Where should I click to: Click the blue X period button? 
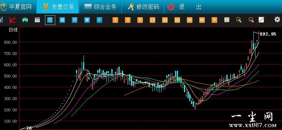(x=99, y=20)
